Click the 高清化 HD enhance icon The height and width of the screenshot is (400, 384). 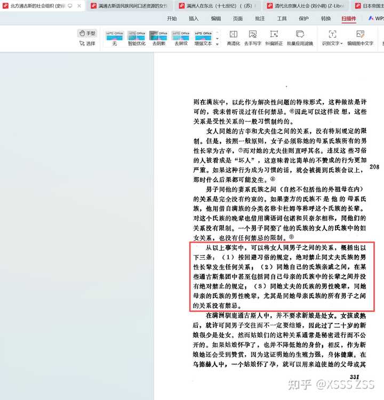[x=234, y=37]
